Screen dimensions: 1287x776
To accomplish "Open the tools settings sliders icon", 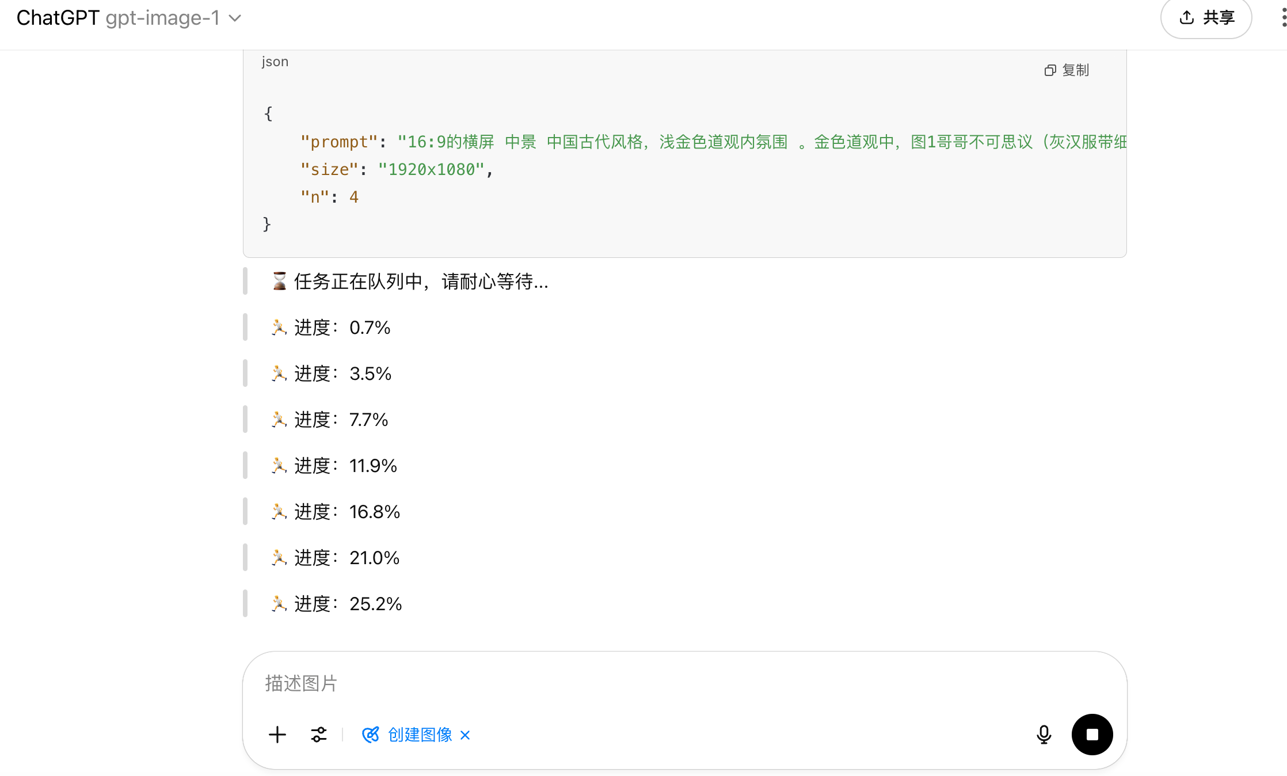I will tap(319, 735).
